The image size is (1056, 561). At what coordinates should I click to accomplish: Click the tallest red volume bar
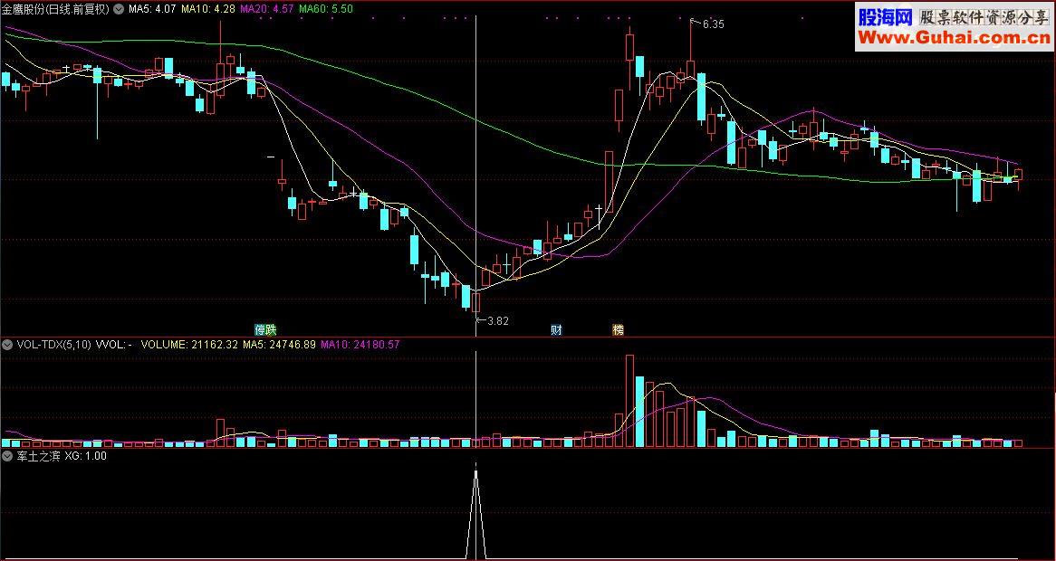click(x=629, y=401)
